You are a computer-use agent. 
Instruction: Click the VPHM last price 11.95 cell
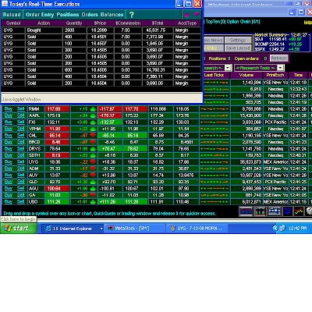[x=57, y=129]
